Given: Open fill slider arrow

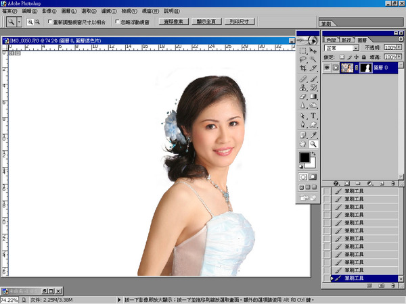Looking at the screenshot, I should (400, 57).
